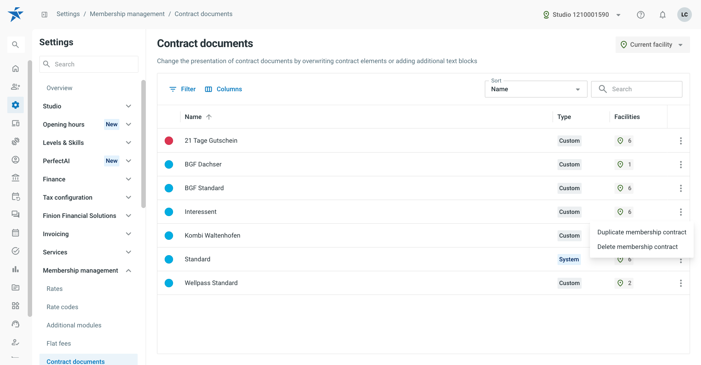Open the Current facility dropdown

[x=652, y=45]
